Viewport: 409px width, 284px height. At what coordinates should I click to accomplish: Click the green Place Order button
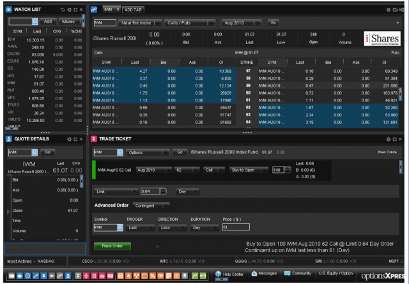coord(112,246)
